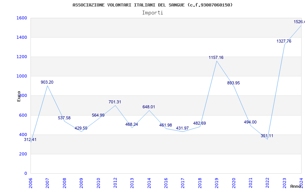Image resolution: width=305 pixels, height=190 pixels.
Task: Click the 431.97 value label
Action: 182,128
